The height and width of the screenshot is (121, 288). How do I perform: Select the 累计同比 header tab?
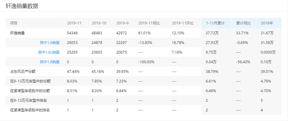pyautogui.click(x=243, y=23)
